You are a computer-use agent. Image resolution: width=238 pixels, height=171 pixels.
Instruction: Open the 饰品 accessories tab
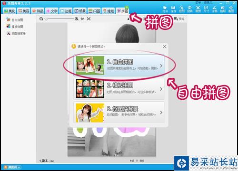pyautogui.click(x=38, y=11)
